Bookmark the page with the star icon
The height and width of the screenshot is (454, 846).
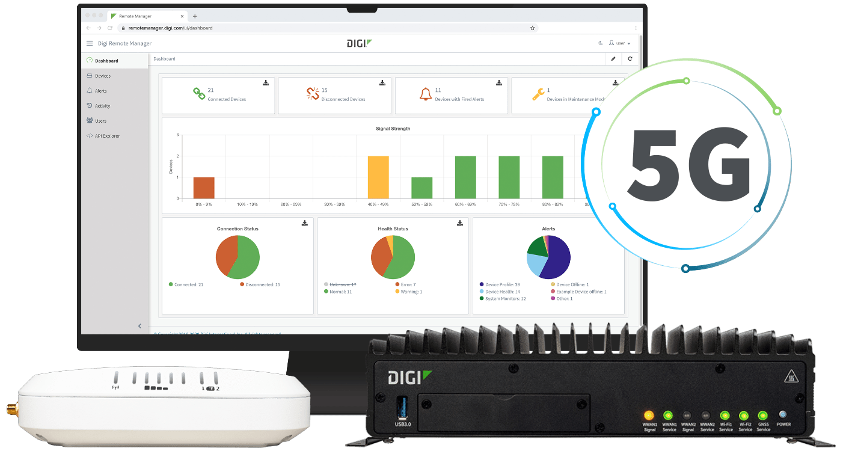[x=532, y=28]
